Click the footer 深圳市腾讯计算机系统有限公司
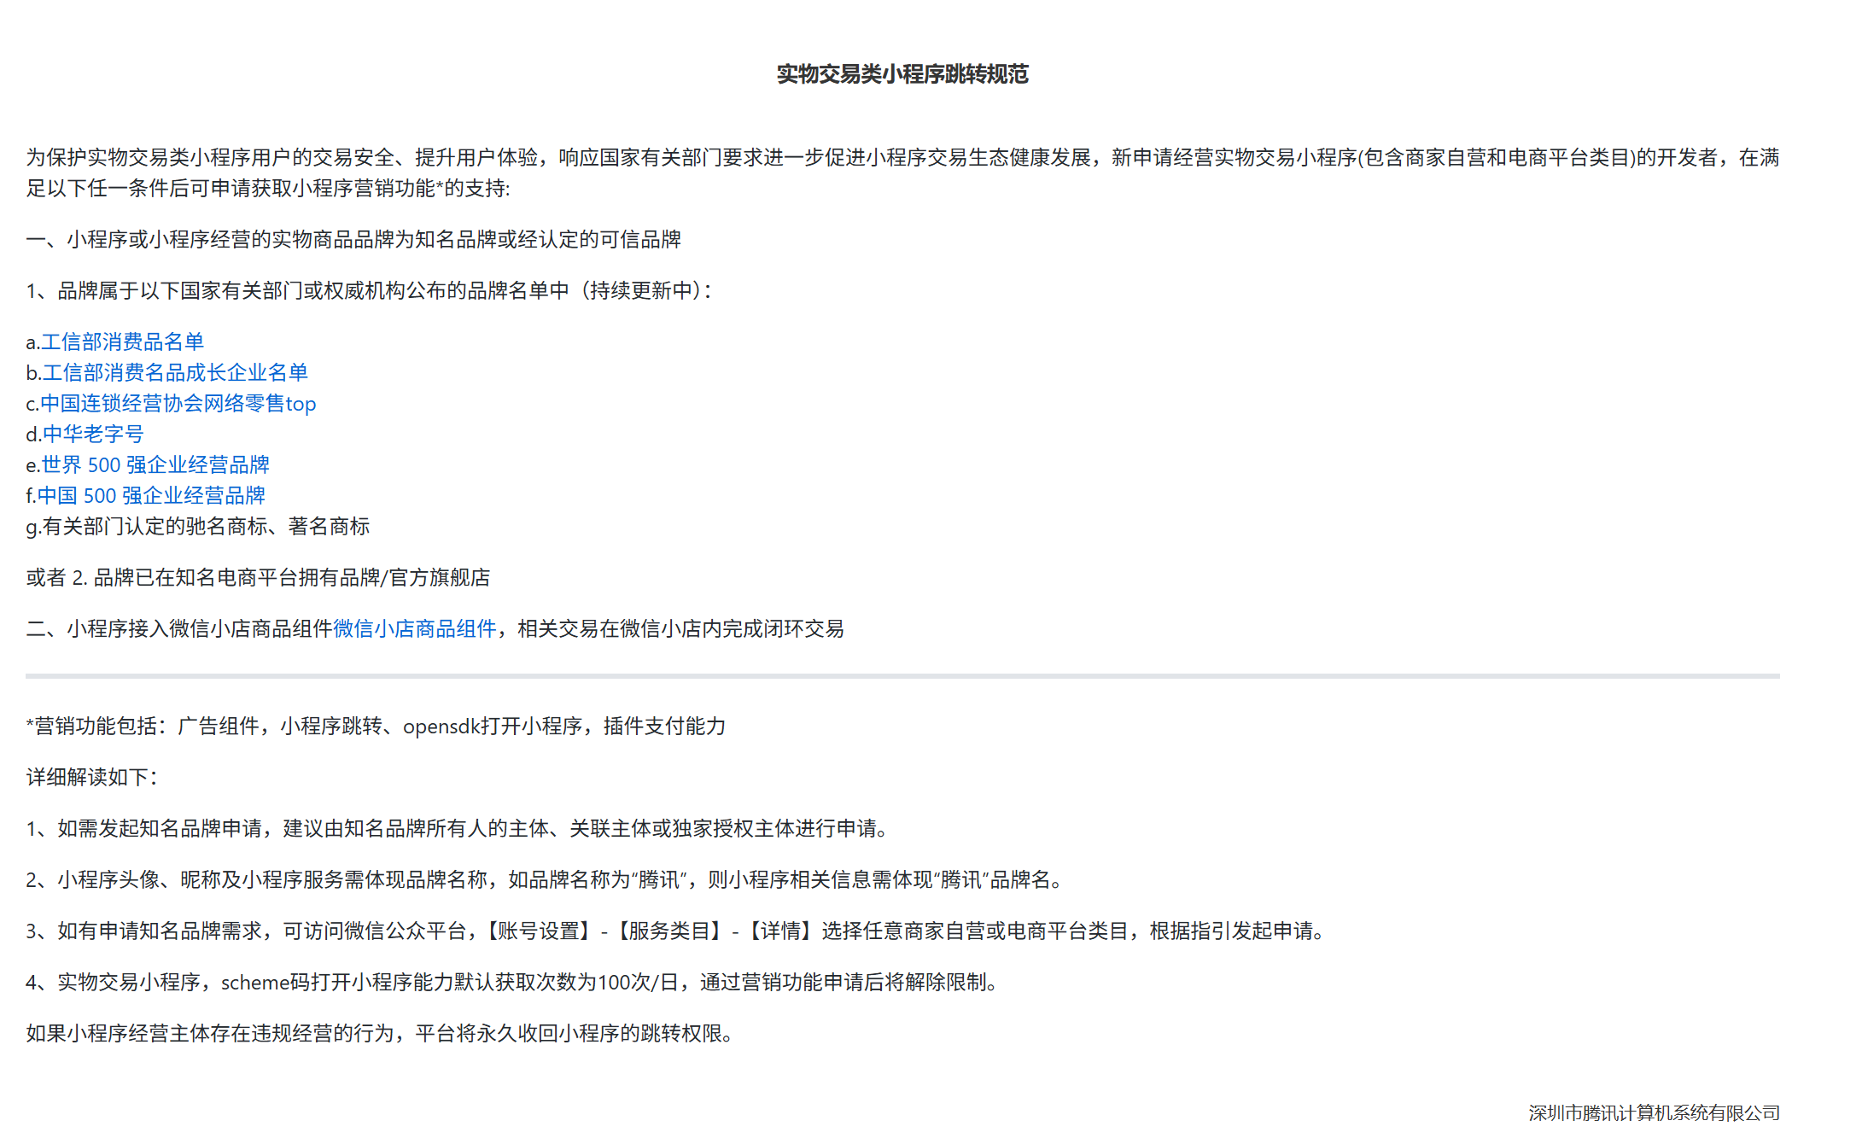Image resolution: width=1862 pixels, height=1144 pixels. point(1654,1113)
